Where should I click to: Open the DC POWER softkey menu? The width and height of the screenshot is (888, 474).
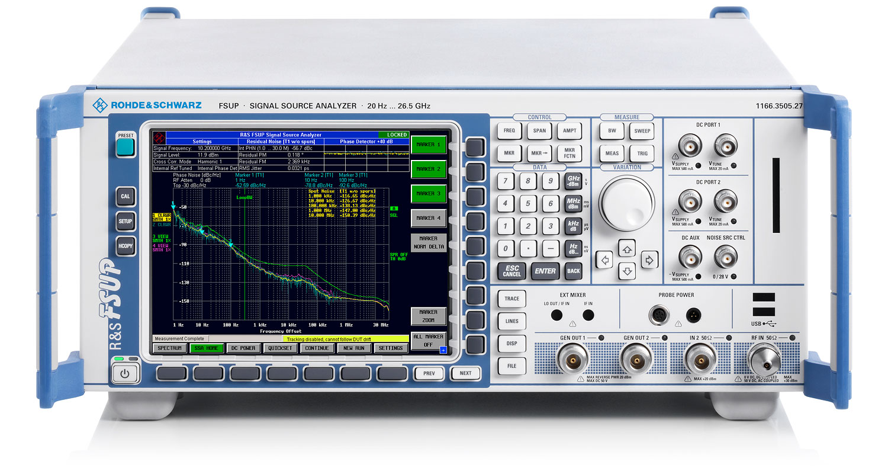point(243,348)
